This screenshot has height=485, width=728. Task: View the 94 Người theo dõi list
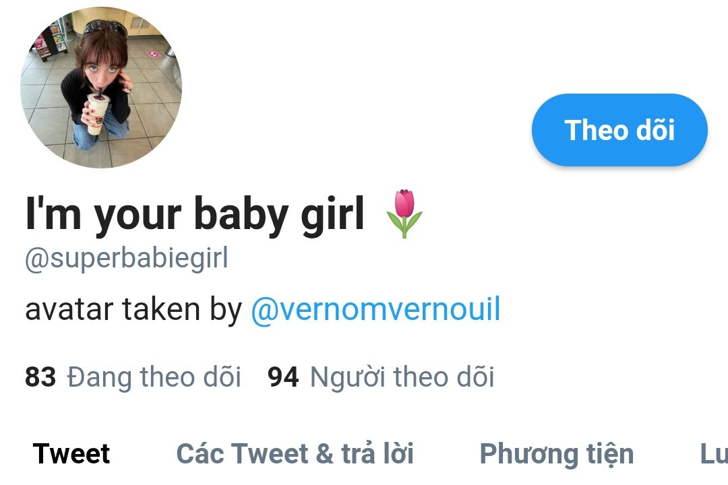point(381,377)
